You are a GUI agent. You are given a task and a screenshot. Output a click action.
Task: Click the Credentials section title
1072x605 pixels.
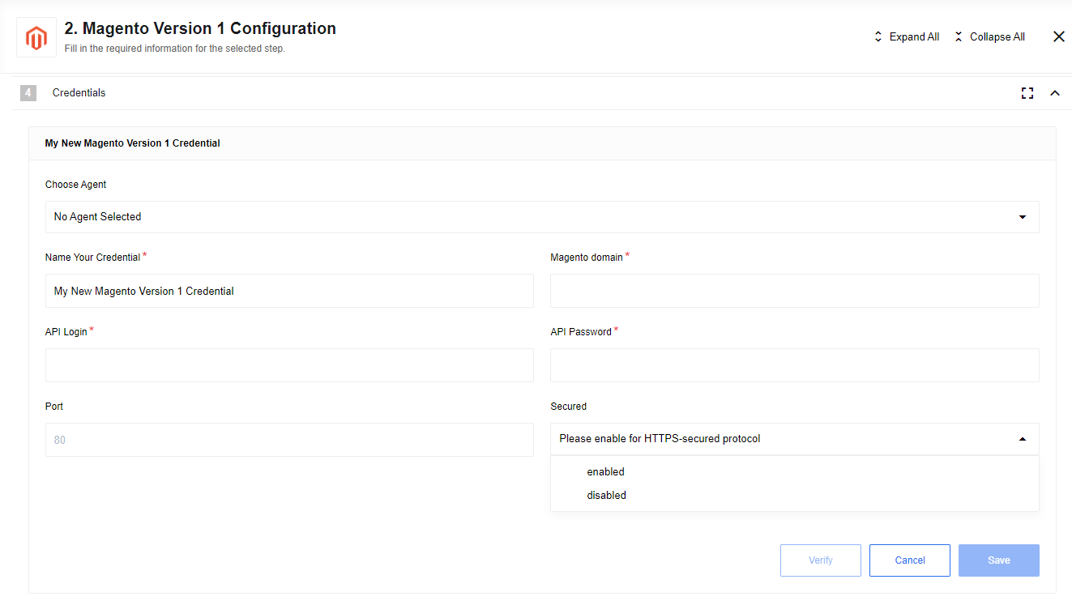tap(79, 93)
